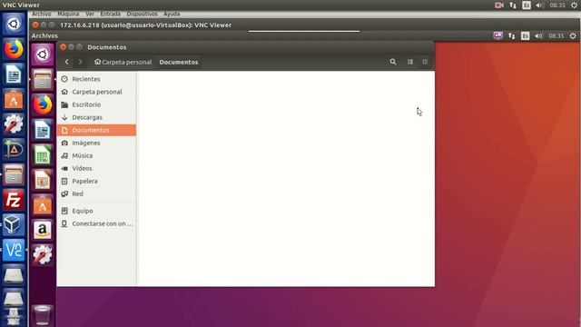
Task: Open System Settings in inner launcher
Action: pos(43,255)
